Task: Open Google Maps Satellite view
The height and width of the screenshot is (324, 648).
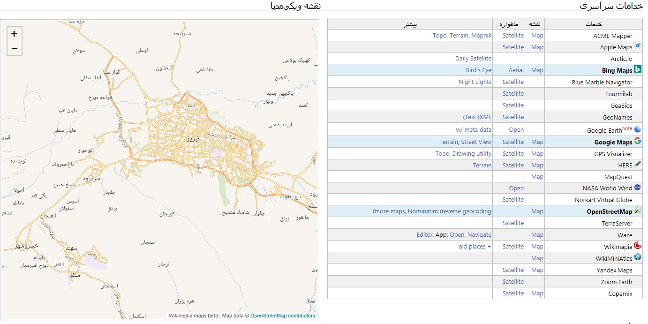Action: (x=513, y=142)
